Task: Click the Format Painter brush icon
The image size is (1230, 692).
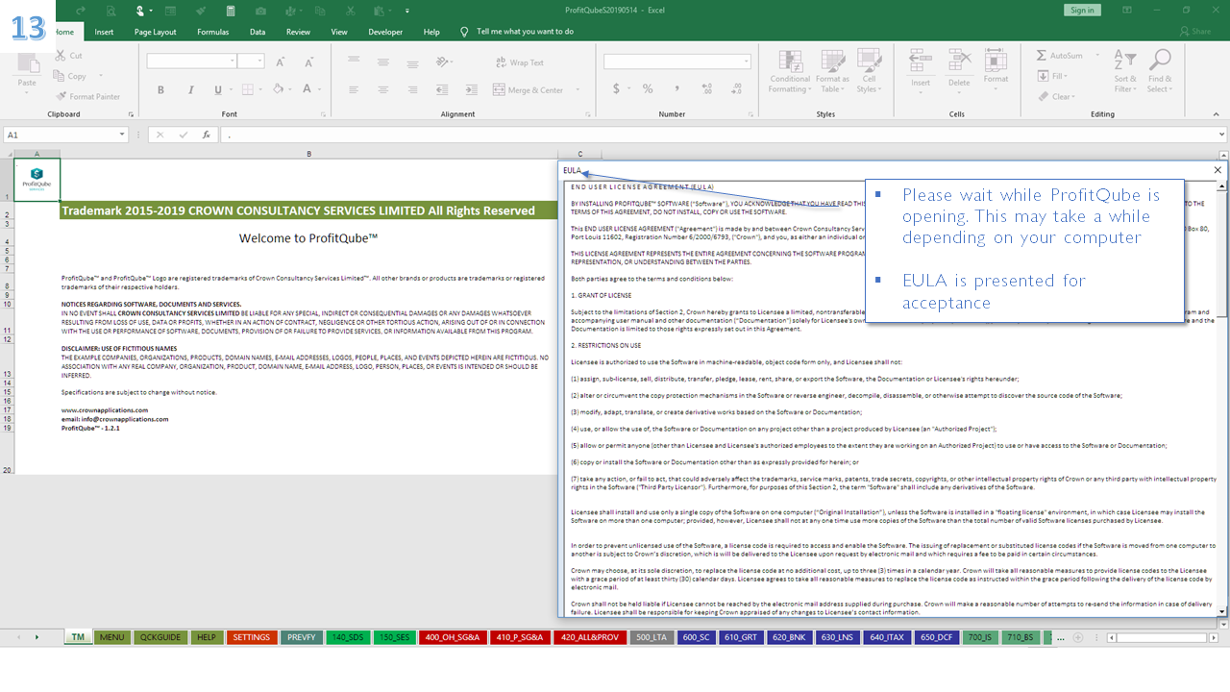Action: click(61, 96)
